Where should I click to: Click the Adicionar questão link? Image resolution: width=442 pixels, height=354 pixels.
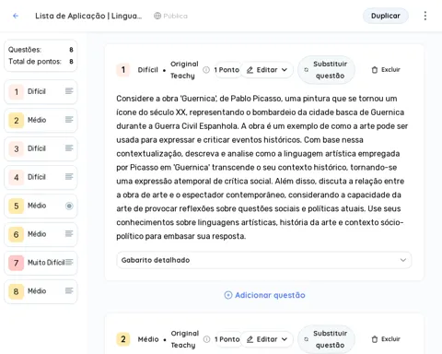(264, 295)
